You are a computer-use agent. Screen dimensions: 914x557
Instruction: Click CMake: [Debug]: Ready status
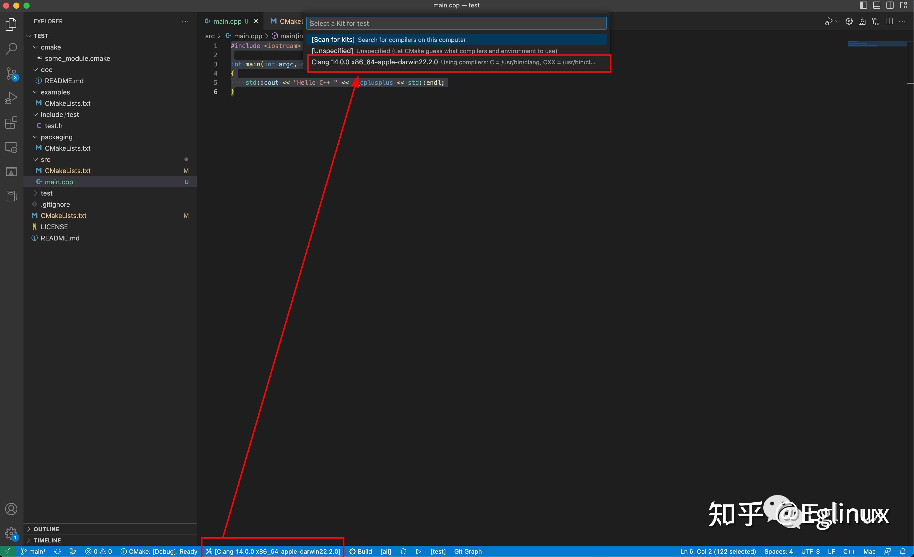159,551
